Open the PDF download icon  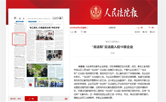[66, 99]
